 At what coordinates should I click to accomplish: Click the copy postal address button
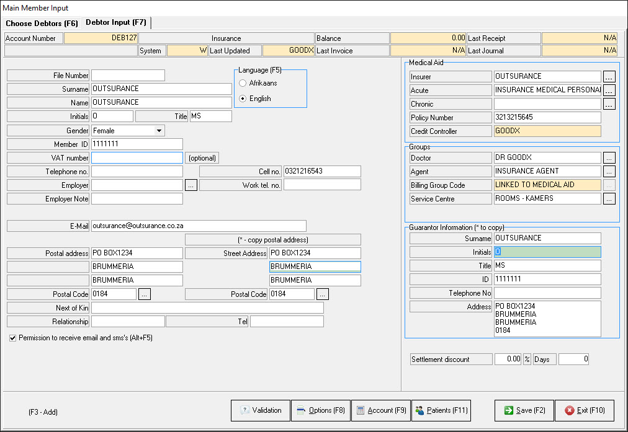click(273, 240)
